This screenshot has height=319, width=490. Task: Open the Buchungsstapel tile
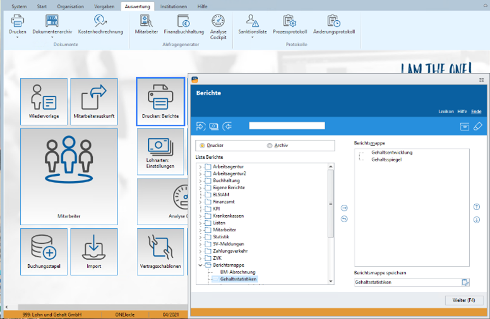point(44,252)
